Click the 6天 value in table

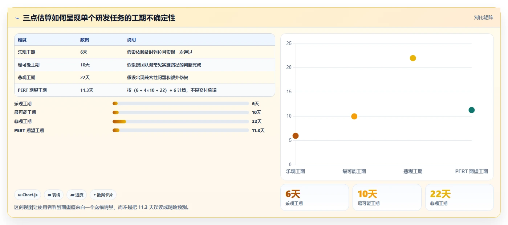click(x=84, y=52)
